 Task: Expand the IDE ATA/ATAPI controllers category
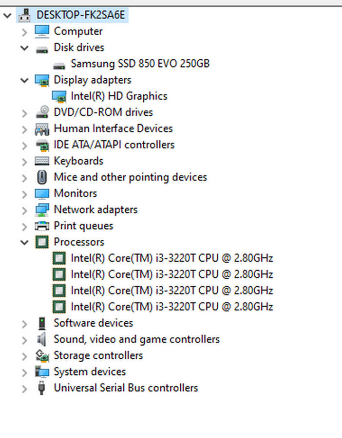(x=24, y=145)
